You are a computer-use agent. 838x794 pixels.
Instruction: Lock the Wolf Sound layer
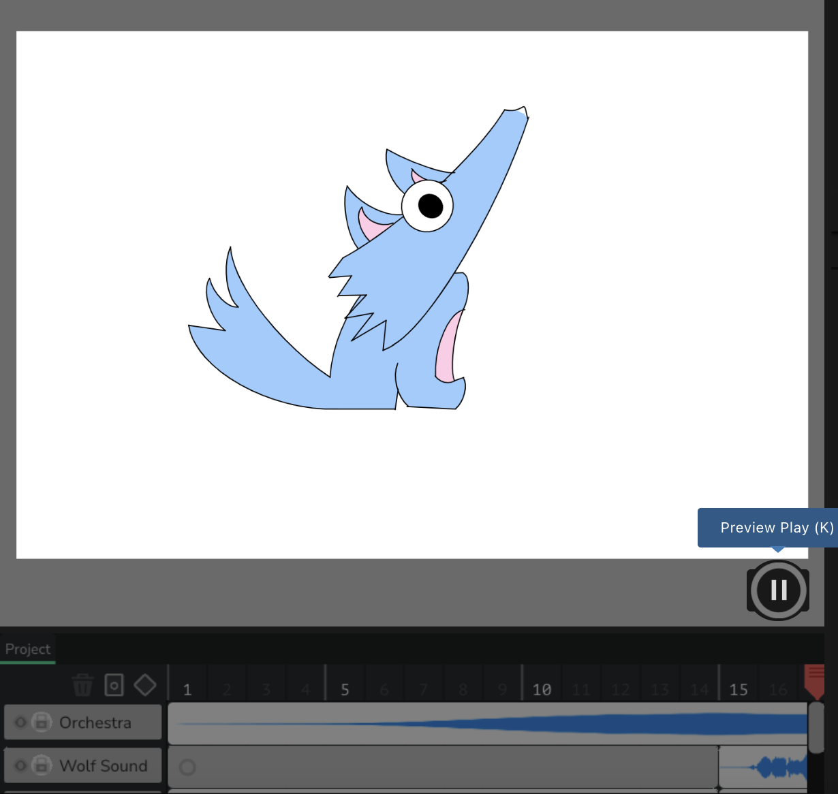(x=42, y=766)
